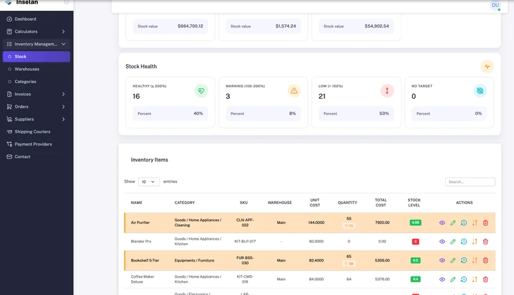The width and height of the screenshot is (514, 295).
Task: View details of Bookshelf 5-Tier item
Action: (x=442, y=260)
